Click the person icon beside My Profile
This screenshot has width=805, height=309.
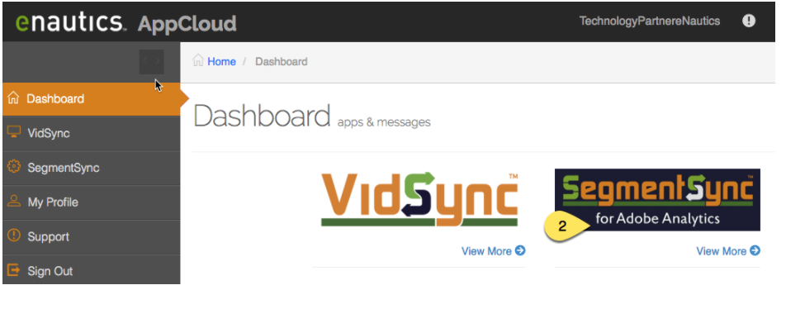pyautogui.click(x=14, y=201)
